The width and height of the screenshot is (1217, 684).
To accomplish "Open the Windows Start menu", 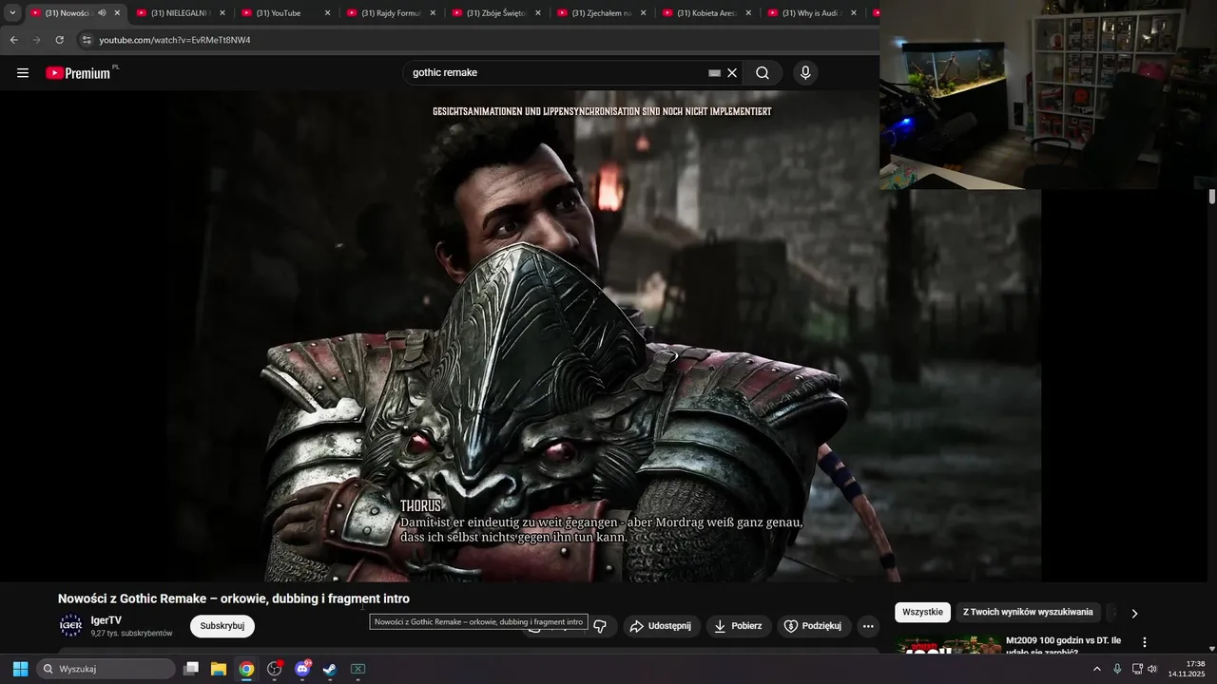I will tap(20, 669).
